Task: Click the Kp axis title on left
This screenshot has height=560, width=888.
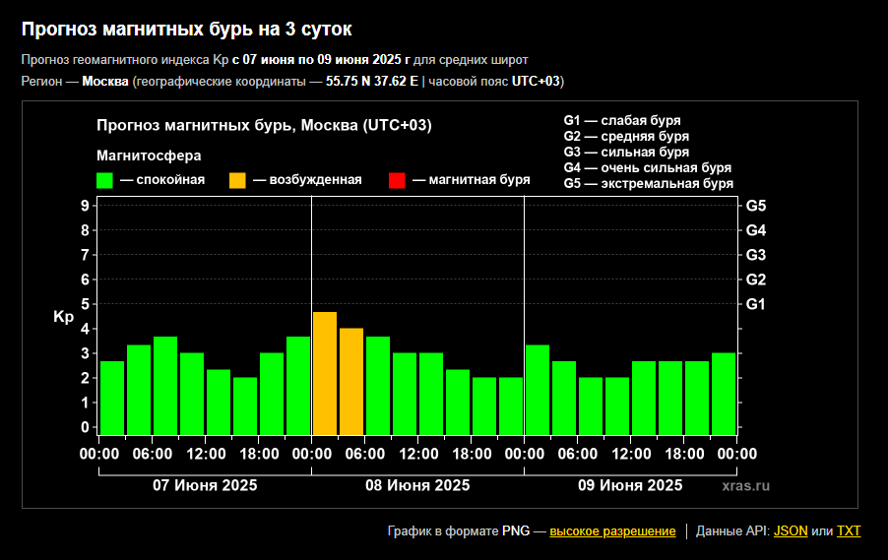Action: 63,317
